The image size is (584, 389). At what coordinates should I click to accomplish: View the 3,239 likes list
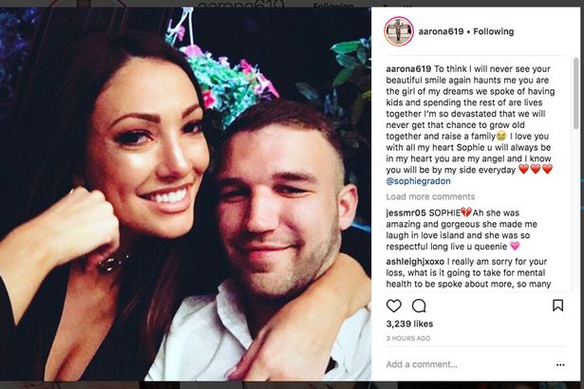click(x=409, y=324)
